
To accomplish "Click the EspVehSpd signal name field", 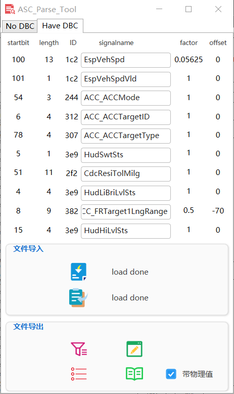I will point(126,60).
